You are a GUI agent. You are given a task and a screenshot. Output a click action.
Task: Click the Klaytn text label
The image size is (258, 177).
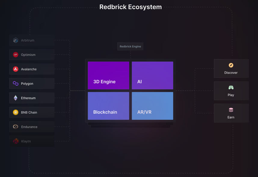26,141
